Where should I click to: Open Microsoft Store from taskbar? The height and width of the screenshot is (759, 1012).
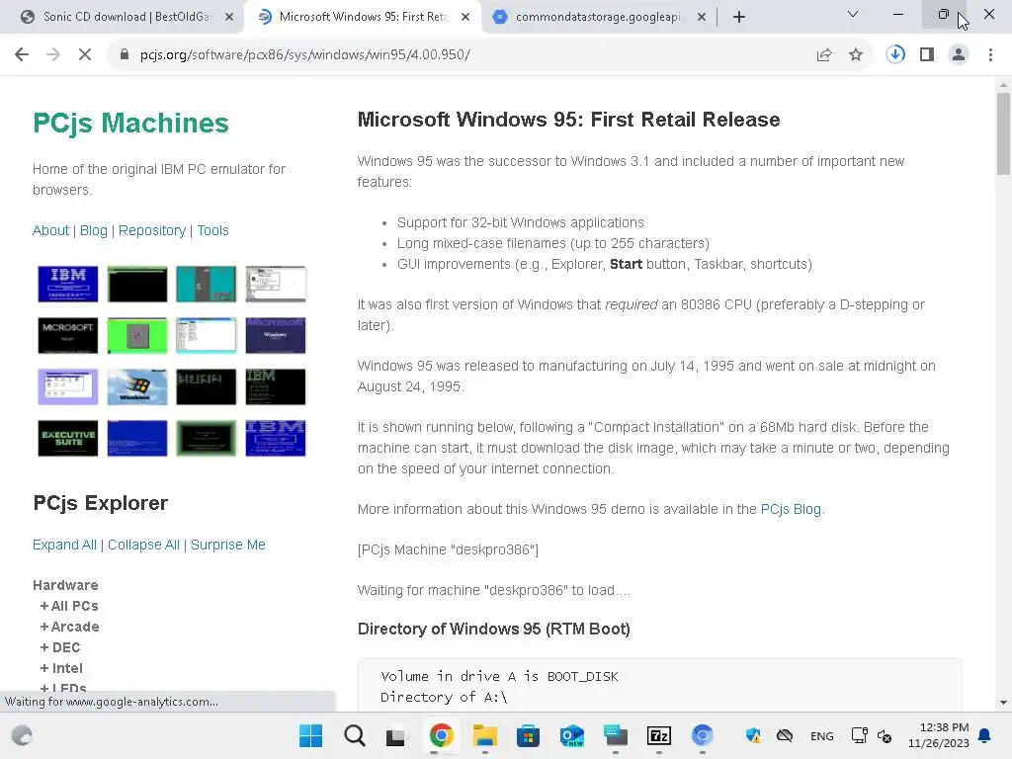click(528, 735)
